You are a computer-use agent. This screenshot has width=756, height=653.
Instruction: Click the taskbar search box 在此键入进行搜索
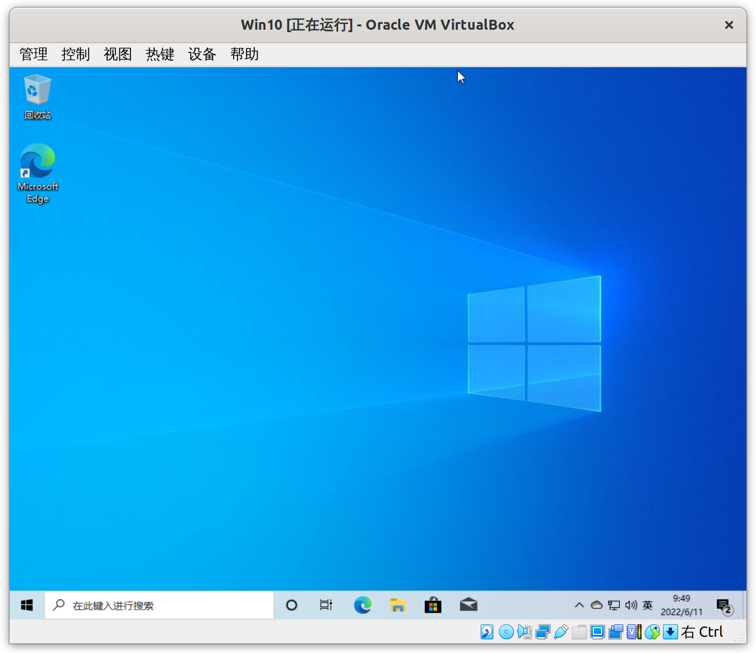(159, 605)
